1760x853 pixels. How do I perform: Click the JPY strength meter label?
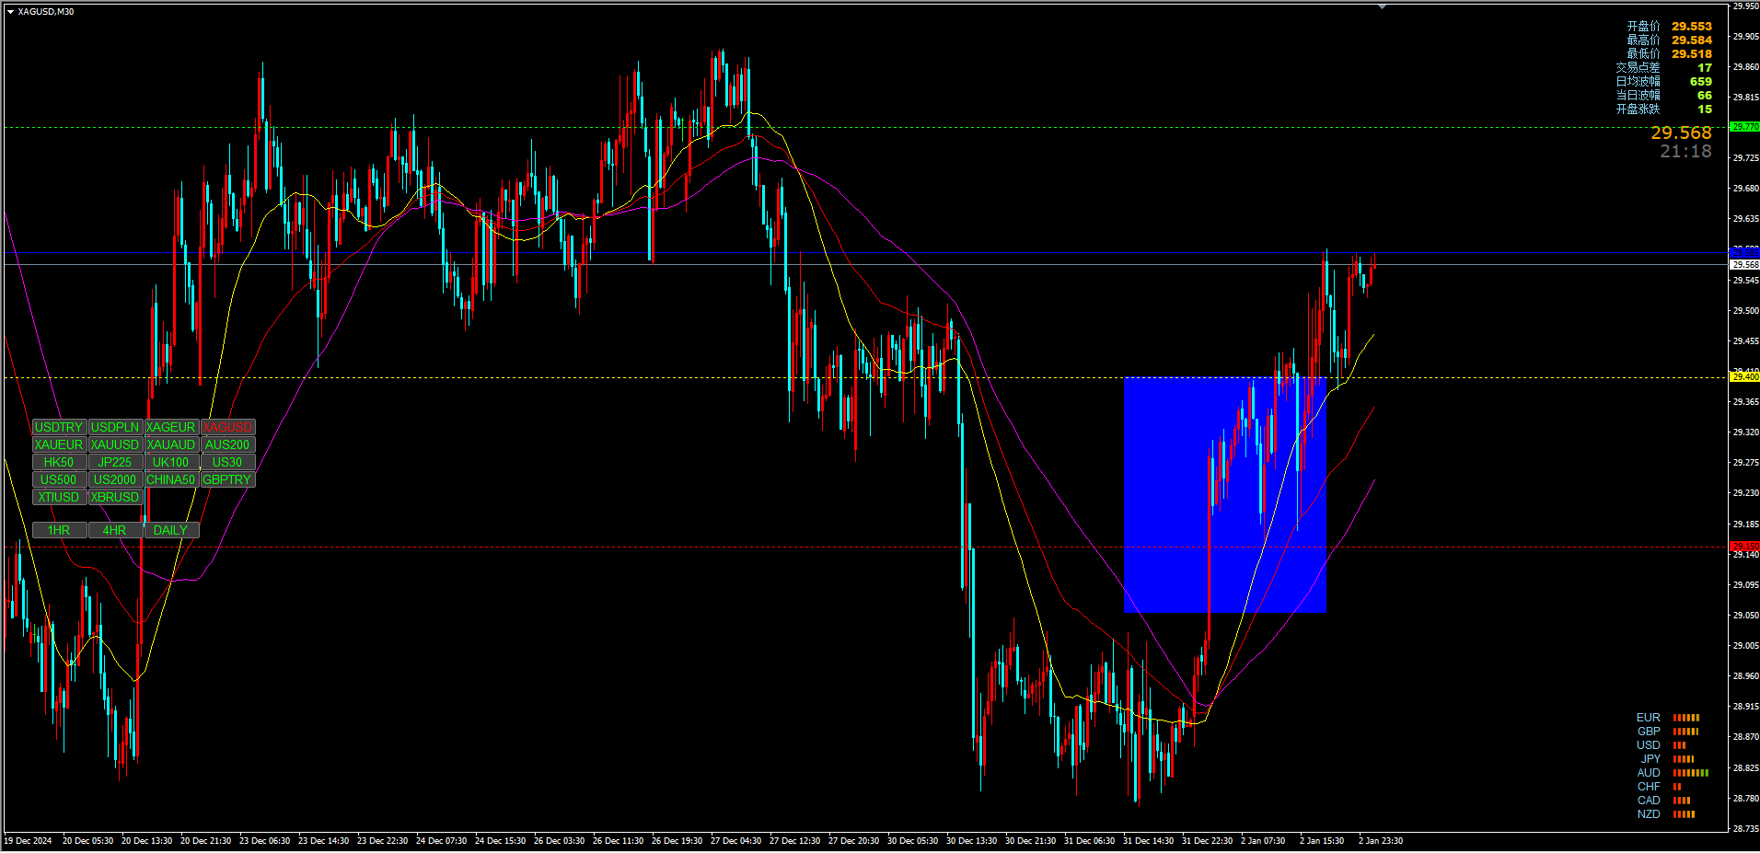click(x=1650, y=759)
